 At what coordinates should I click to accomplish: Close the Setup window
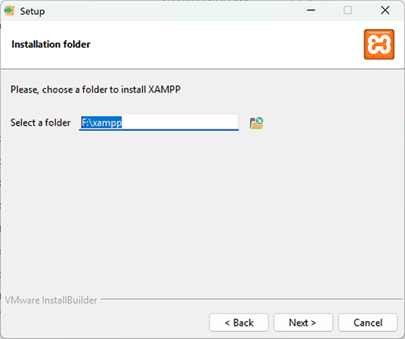tap(385, 10)
